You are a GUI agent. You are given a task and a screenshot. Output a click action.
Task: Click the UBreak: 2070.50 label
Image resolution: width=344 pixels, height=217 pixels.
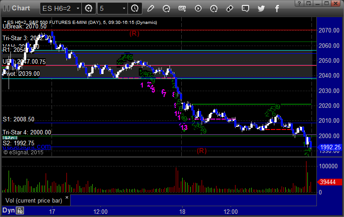click(24, 27)
